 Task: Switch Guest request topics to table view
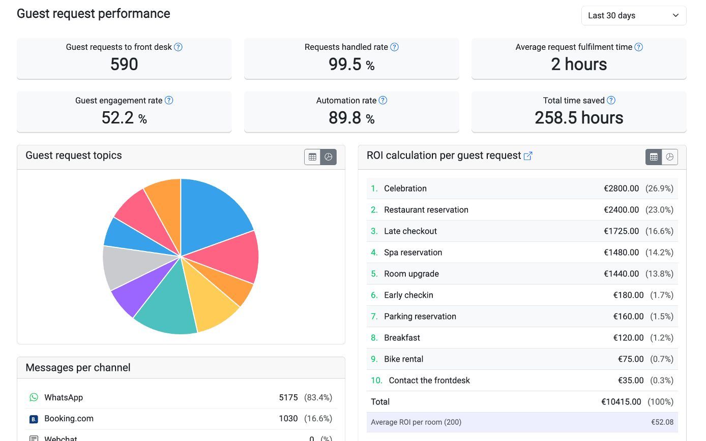[x=312, y=157]
